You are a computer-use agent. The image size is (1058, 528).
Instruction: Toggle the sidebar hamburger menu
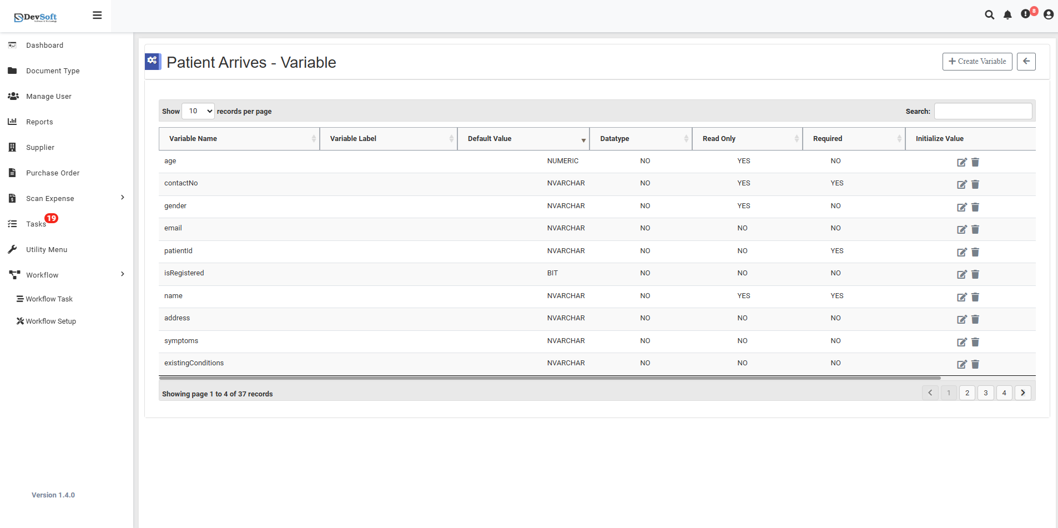click(97, 15)
